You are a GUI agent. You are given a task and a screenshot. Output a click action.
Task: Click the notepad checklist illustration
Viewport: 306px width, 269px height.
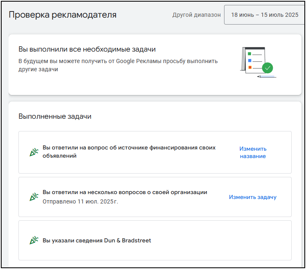tap(253, 60)
